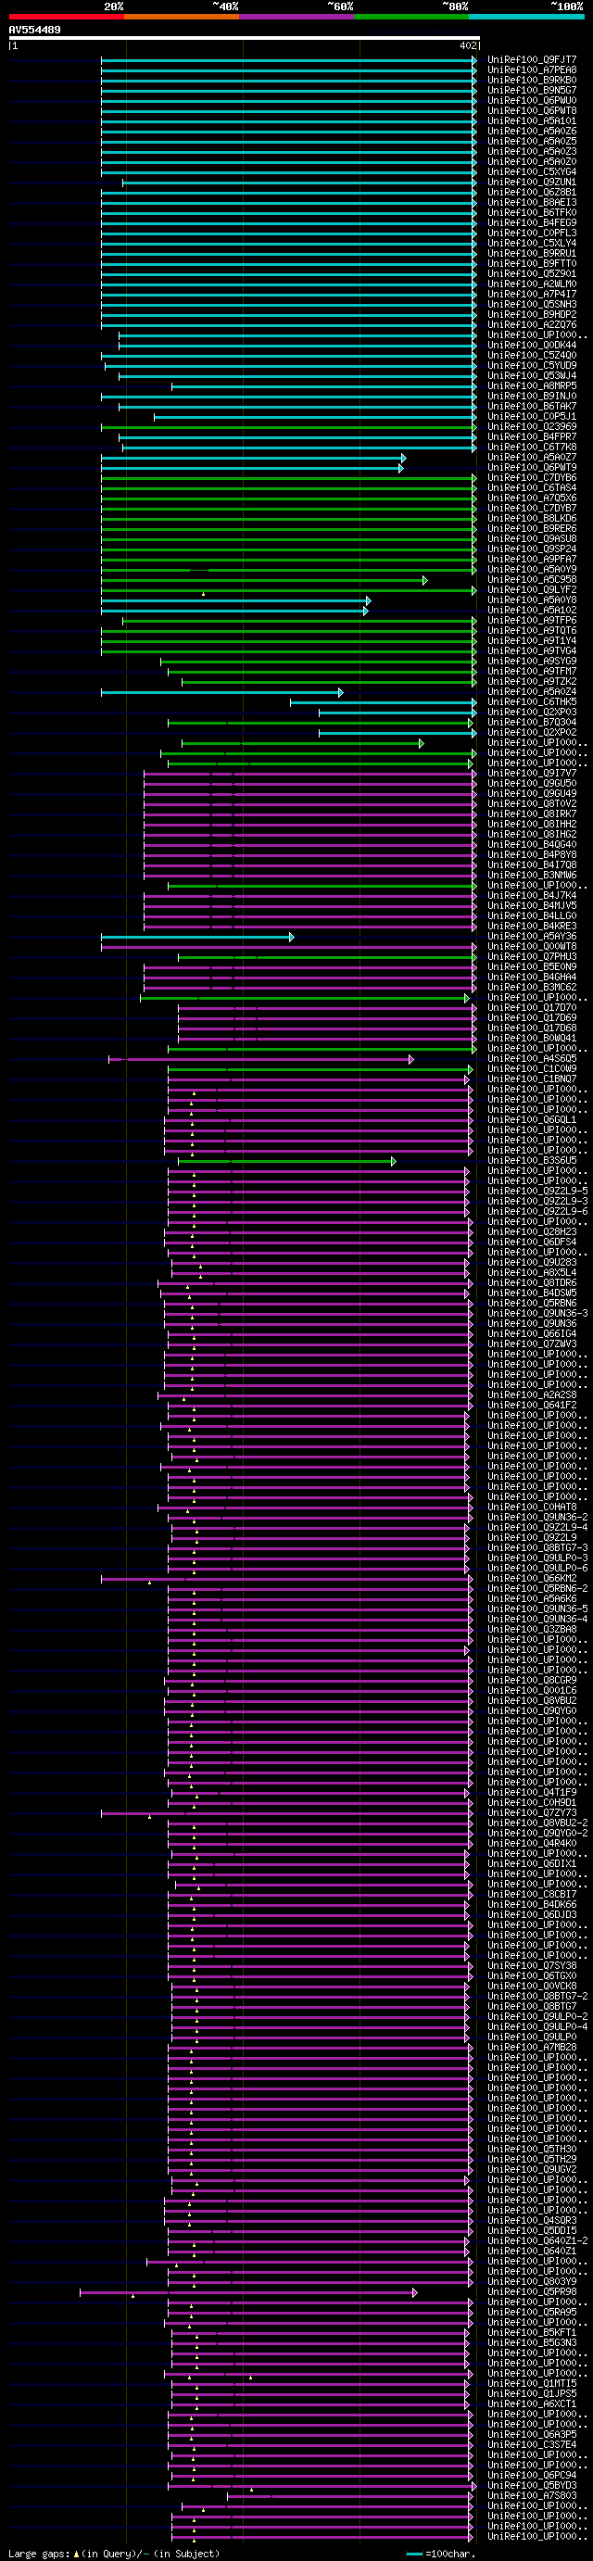This screenshot has height=2561, width=593.
Task: Open hit UniRef100_Q9I7V7
Action: (531, 774)
